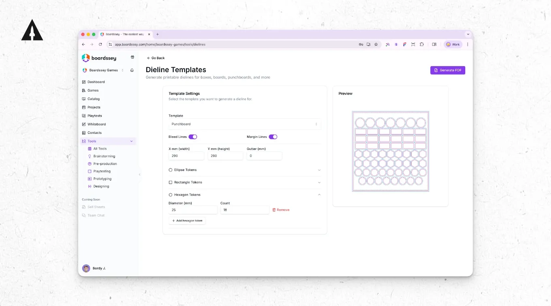The width and height of the screenshot is (551, 306).
Task: Click the Brainstorming lightbulb icon
Action: (x=90, y=156)
